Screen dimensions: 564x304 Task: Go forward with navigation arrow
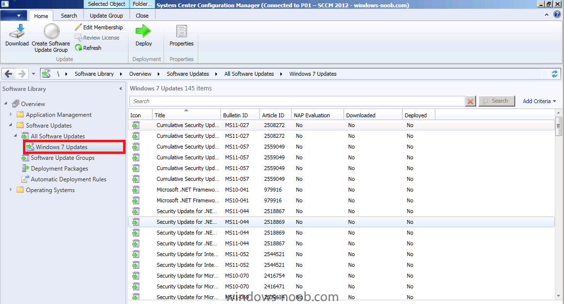(21, 74)
